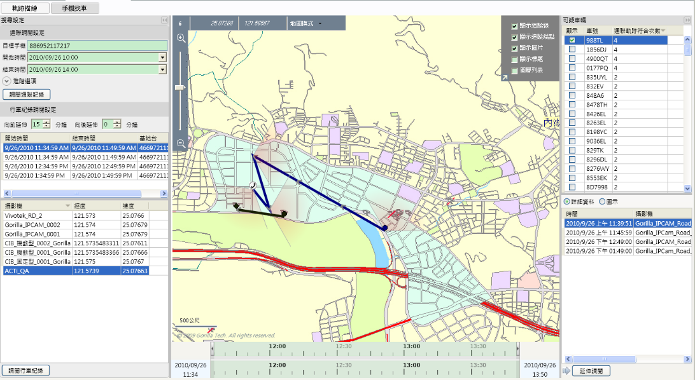
Task: Switch to the 軌跡描繪 tab
Action: pyautogui.click(x=24, y=8)
